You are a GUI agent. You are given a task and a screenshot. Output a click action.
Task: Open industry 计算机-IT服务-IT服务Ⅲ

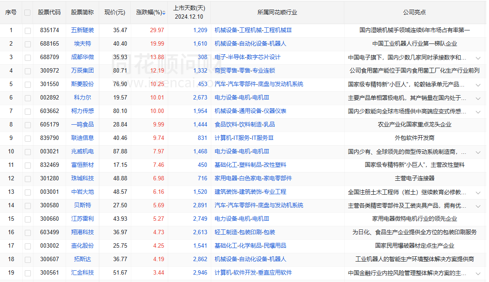pyautogui.click(x=244, y=138)
